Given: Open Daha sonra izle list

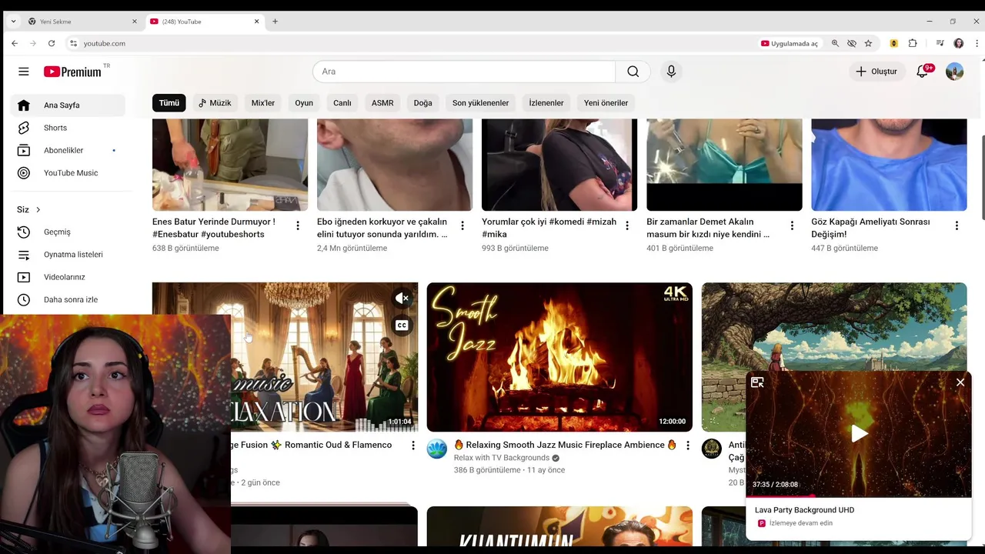Looking at the screenshot, I should click(68, 299).
